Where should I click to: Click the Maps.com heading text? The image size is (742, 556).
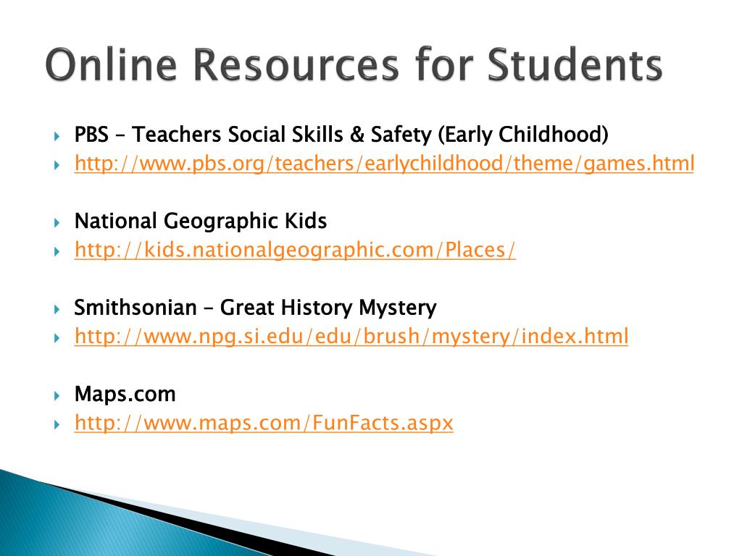pyautogui.click(x=125, y=395)
